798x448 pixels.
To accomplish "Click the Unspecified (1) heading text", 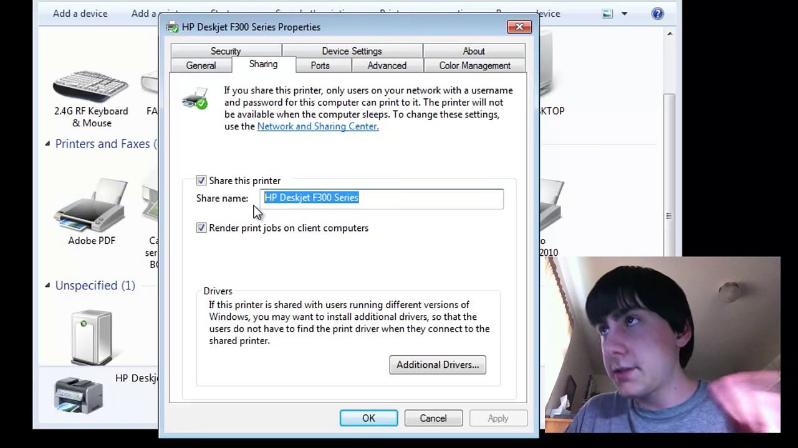I will (x=95, y=285).
